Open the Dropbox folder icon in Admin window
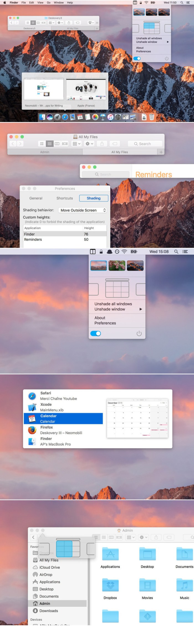This screenshot has width=194, height=628. click(110, 585)
